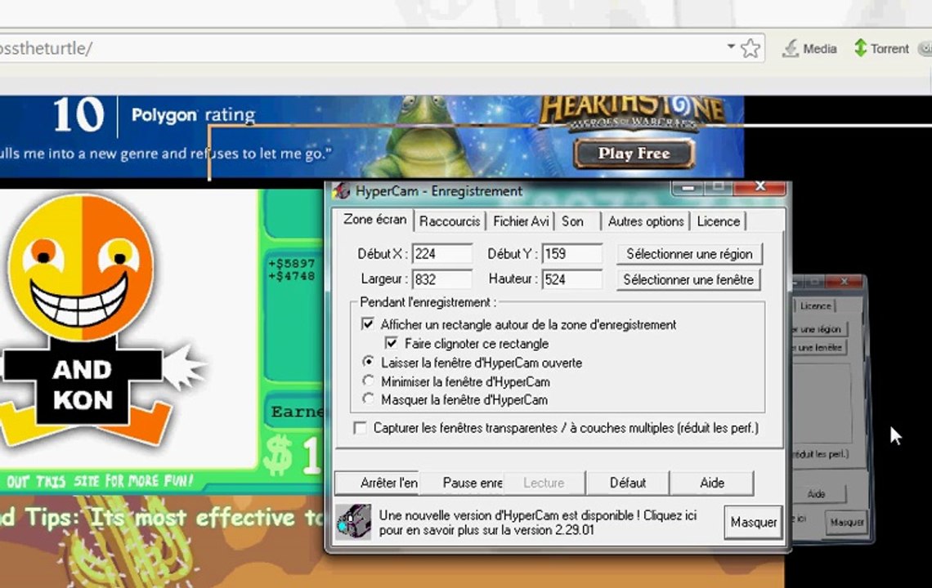Open the Raccourcis tab
The width and height of the screenshot is (932, 588).
[450, 221]
